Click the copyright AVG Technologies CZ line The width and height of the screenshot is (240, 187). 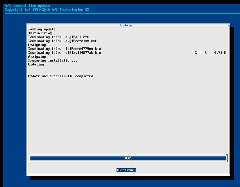click(47, 10)
